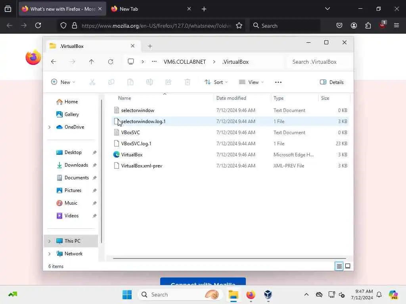The height and width of the screenshot is (304, 406).
Task: Click the Cut icon in Explorer toolbar
Action: [92, 82]
